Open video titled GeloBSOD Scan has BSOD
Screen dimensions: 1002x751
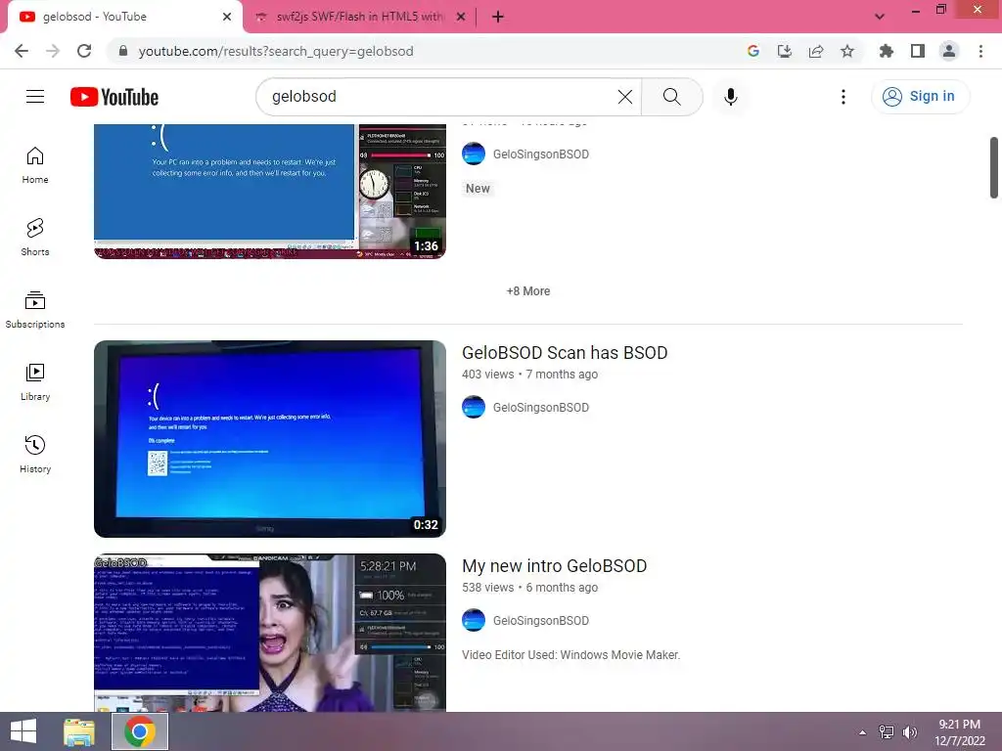click(x=565, y=352)
